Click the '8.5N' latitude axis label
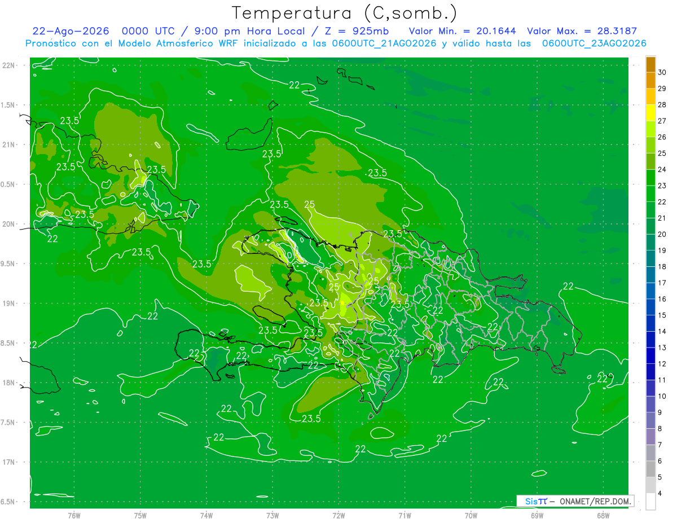The image size is (677, 523). (x=8, y=343)
